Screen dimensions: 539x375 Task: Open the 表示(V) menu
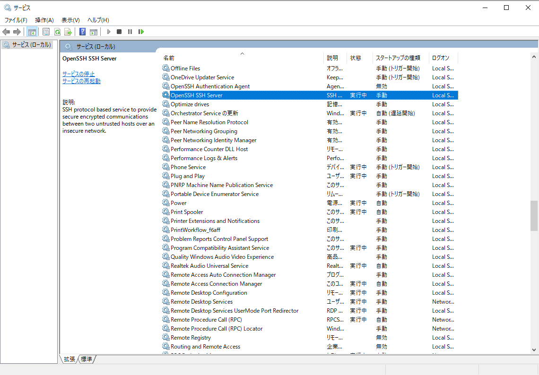pyautogui.click(x=70, y=20)
